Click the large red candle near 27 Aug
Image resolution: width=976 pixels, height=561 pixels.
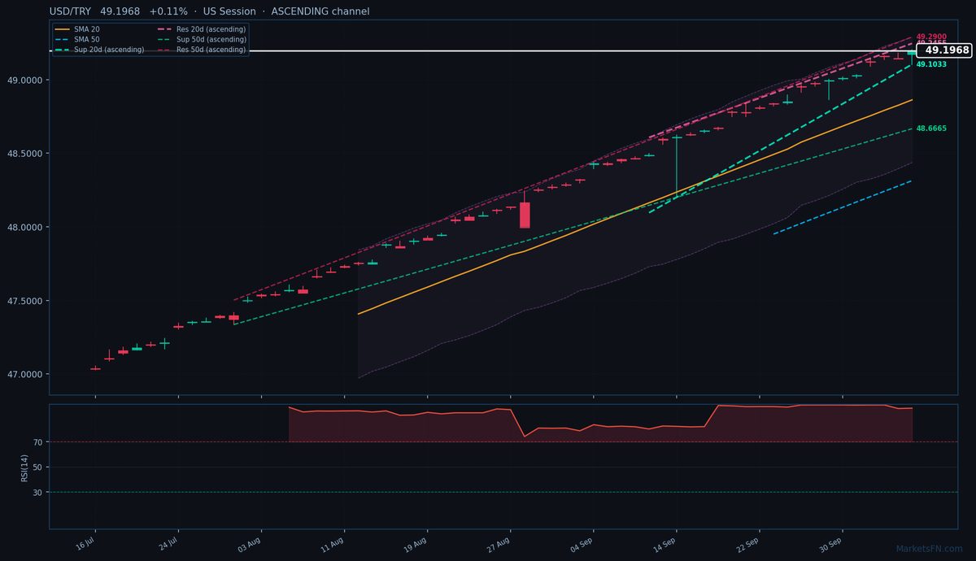[x=525, y=215]
